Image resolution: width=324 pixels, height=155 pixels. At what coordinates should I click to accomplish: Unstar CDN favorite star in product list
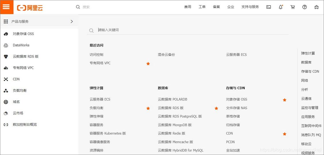284,134
